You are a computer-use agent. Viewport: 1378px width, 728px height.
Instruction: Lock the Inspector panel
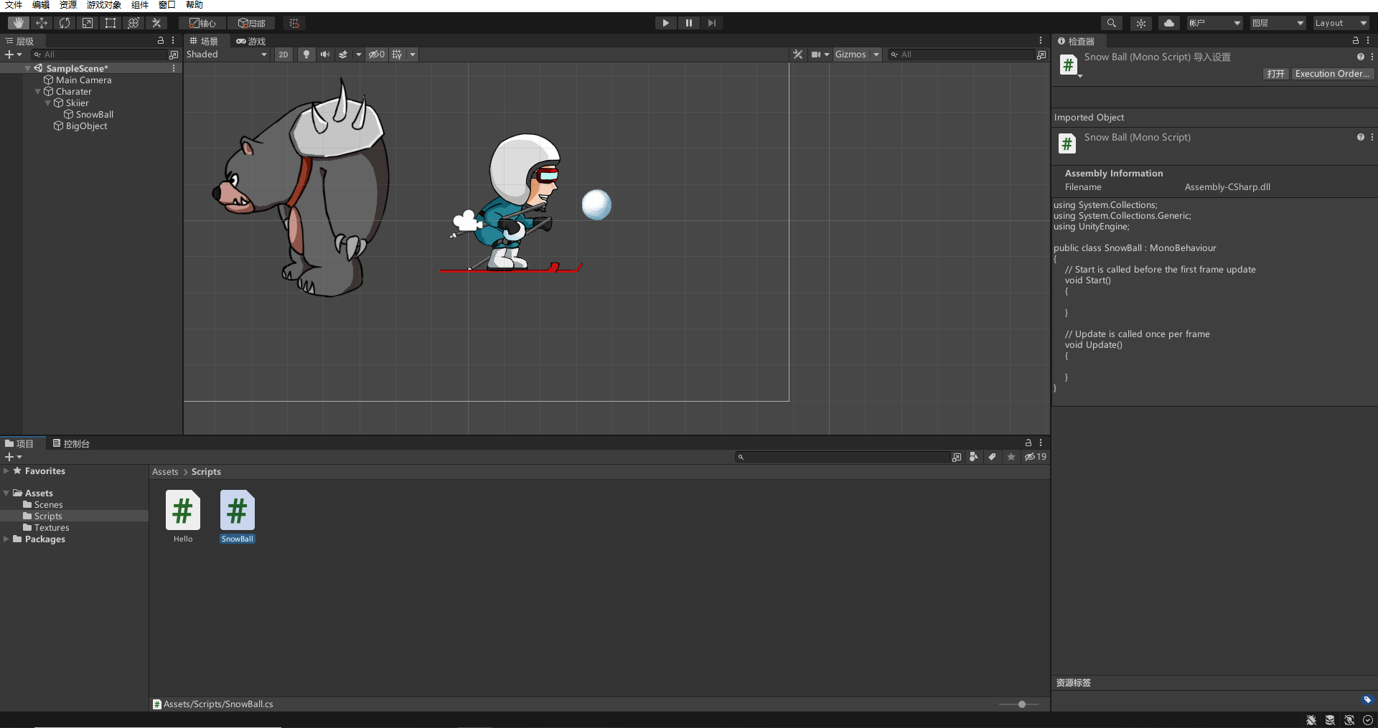click(1356, 41)
